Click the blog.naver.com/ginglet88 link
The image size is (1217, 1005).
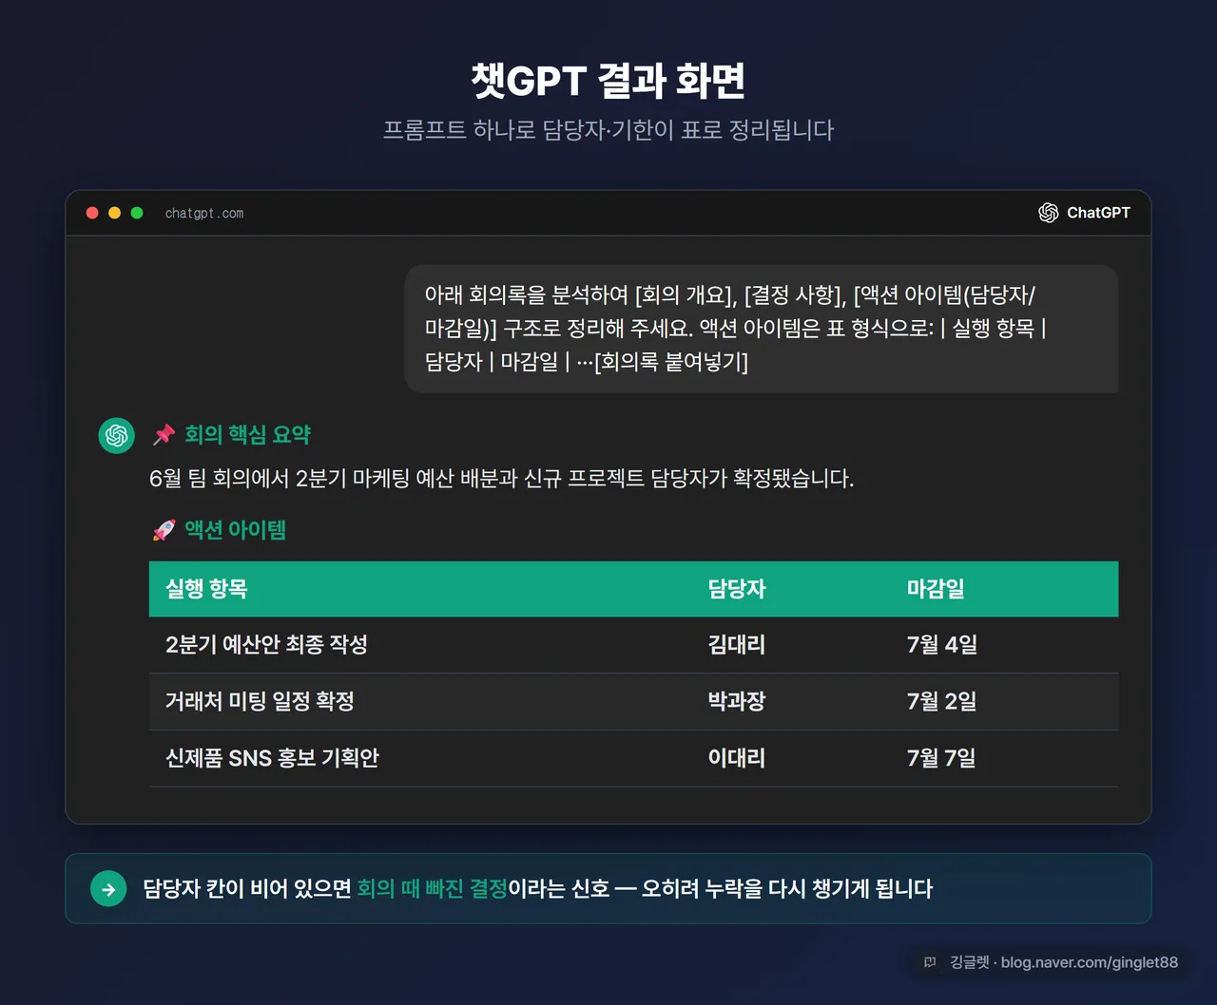point(1090,962)
